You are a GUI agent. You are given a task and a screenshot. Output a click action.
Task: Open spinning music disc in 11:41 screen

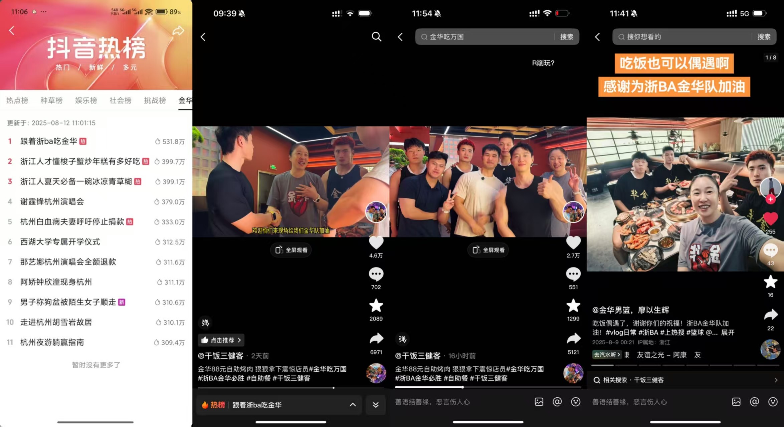tap(771, 349)
